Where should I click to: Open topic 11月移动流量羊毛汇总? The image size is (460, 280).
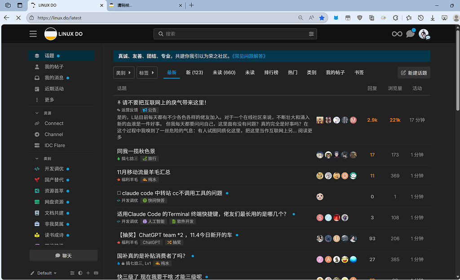tap(144, 172)
